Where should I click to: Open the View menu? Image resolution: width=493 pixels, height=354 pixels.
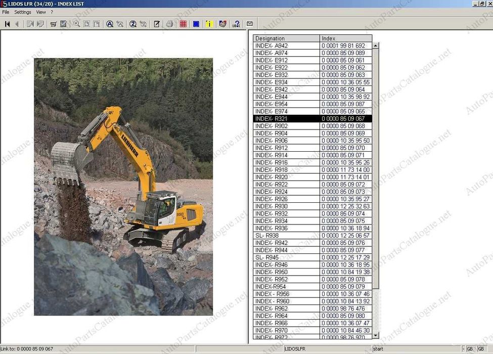coord(41,12)
